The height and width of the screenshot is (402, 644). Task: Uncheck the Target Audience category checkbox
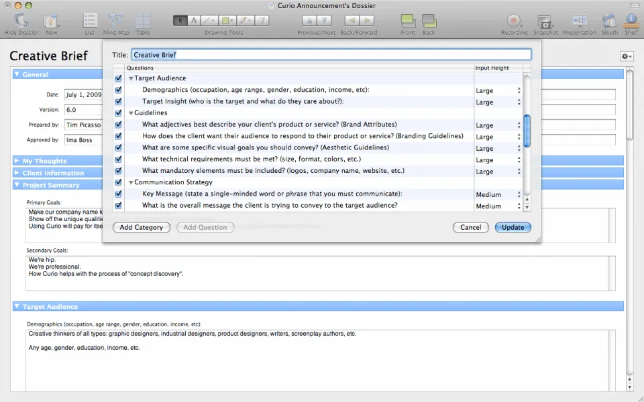point(119,78)
